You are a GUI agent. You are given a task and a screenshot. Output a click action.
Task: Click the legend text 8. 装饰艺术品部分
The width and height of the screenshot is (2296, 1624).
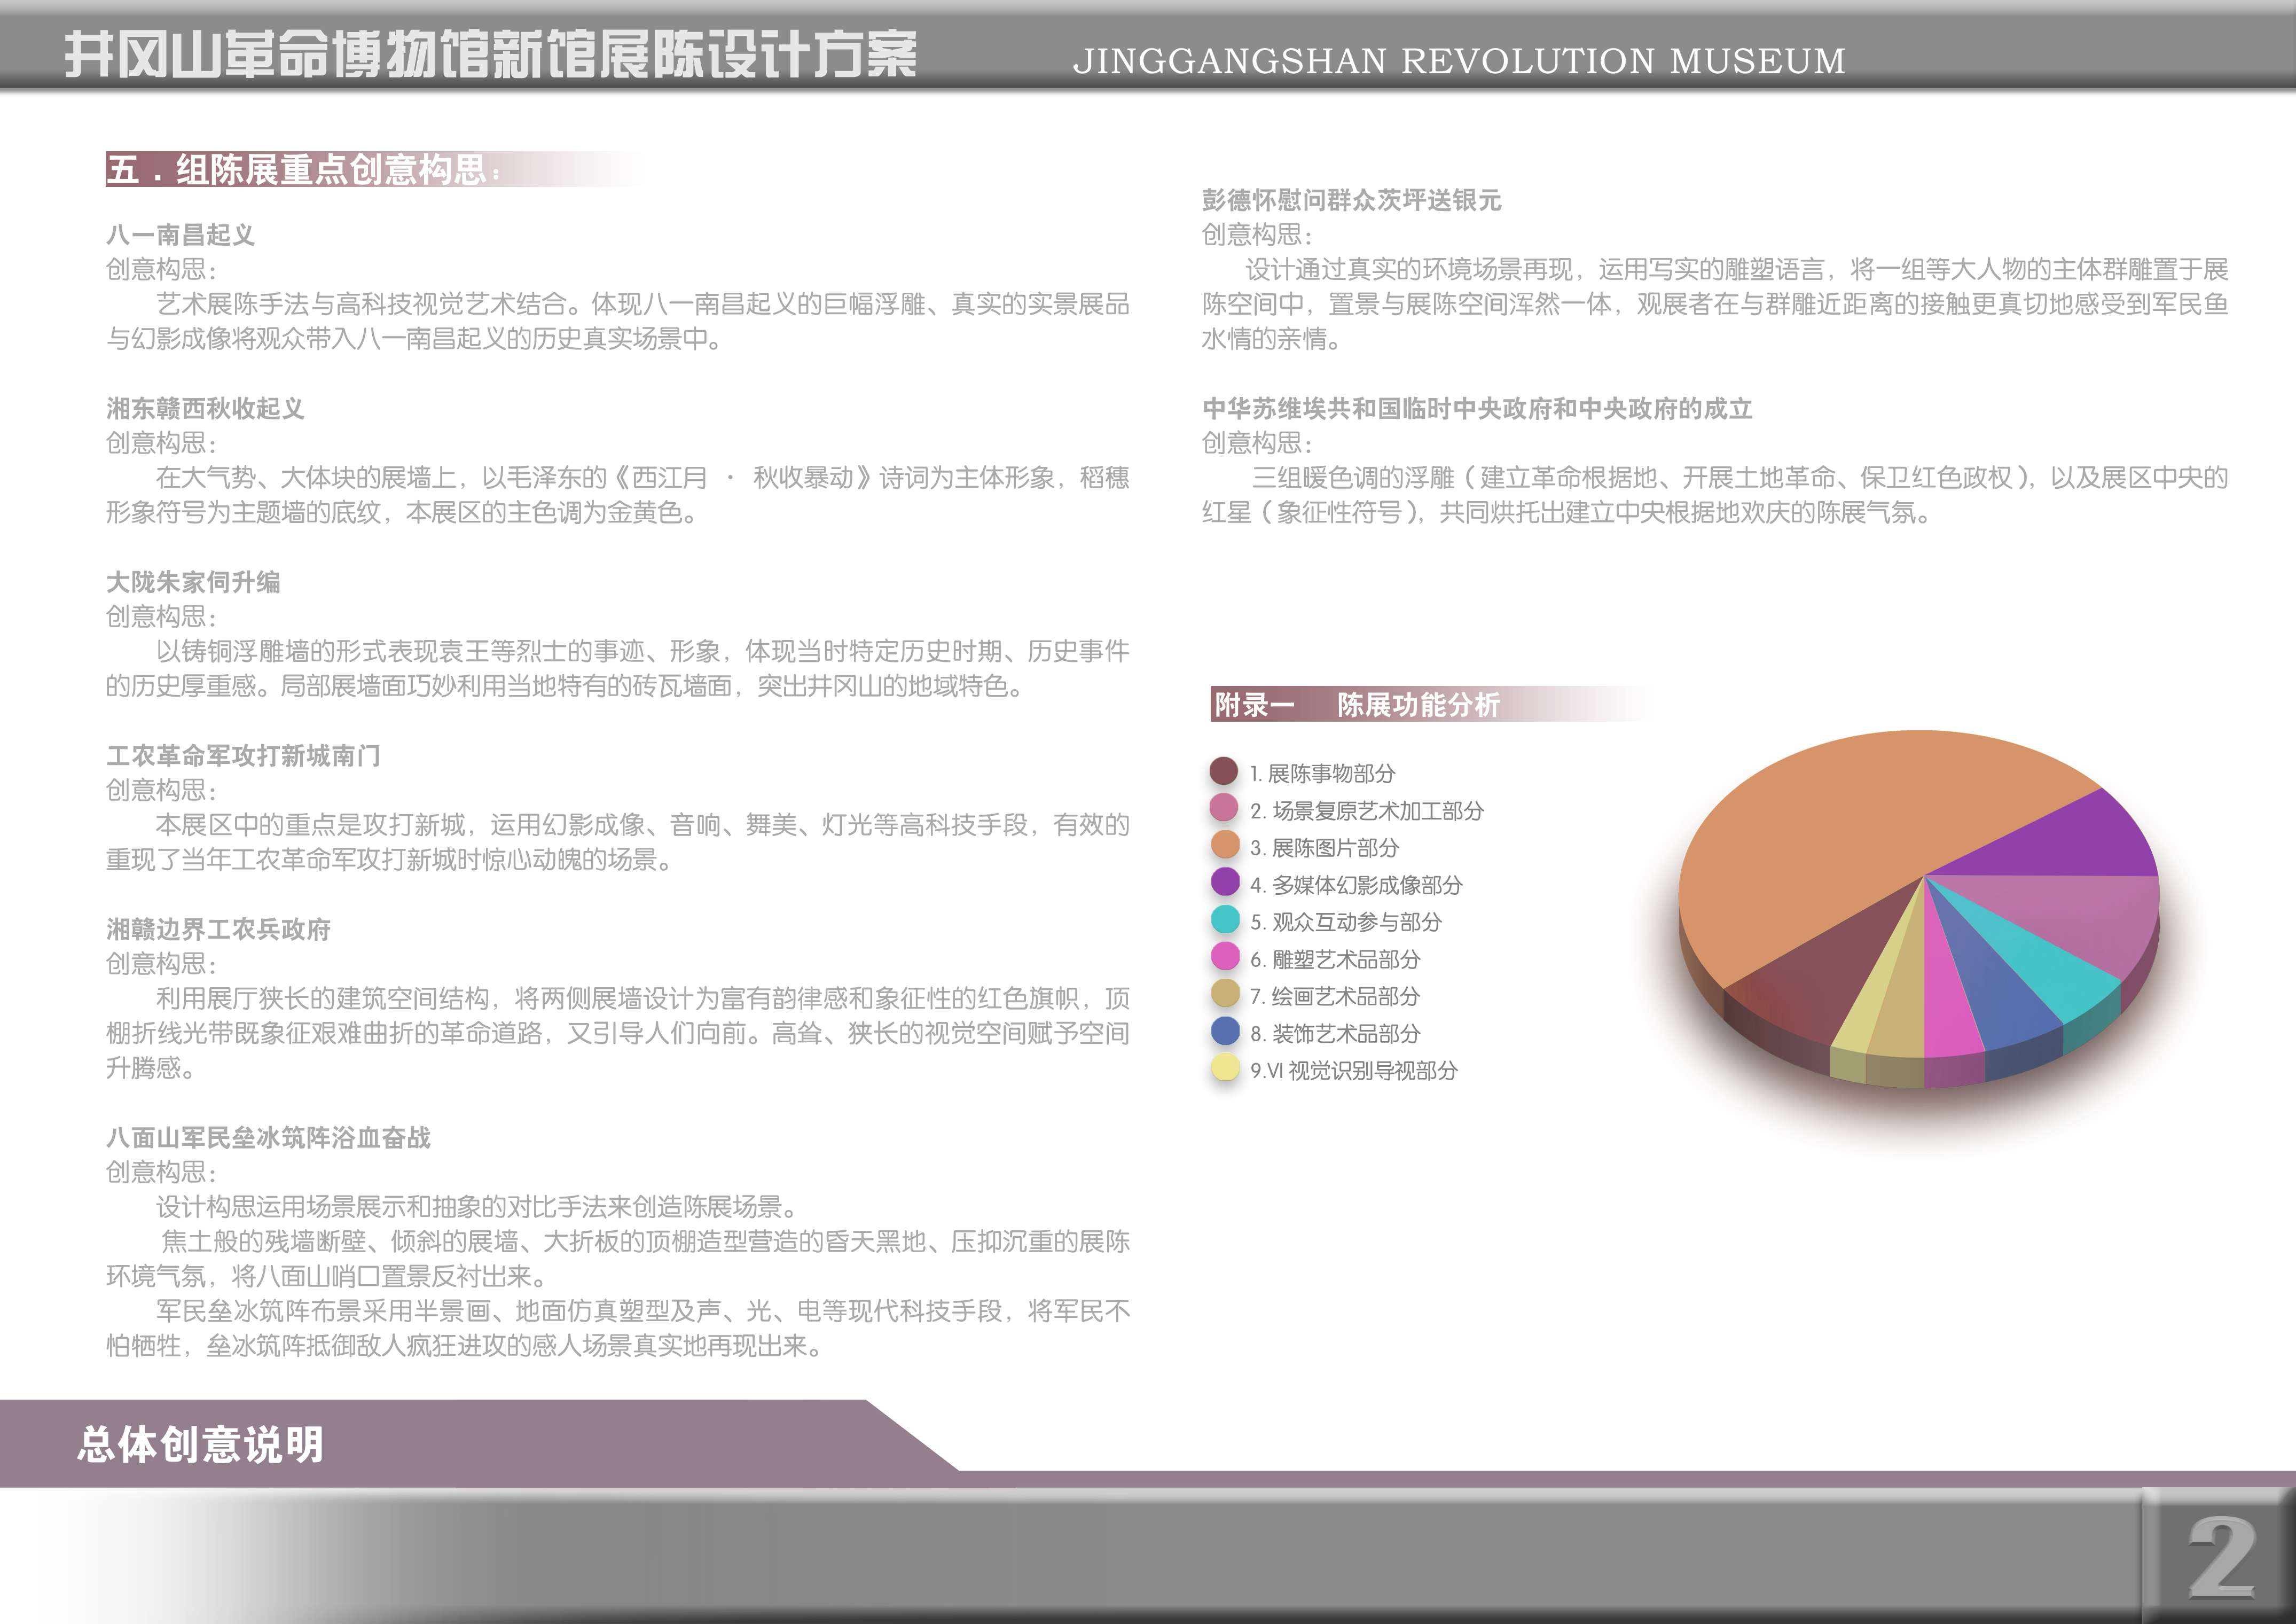click(x=1335, y=1033)
